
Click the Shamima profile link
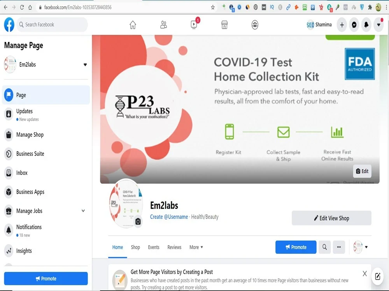coord(319,25)
